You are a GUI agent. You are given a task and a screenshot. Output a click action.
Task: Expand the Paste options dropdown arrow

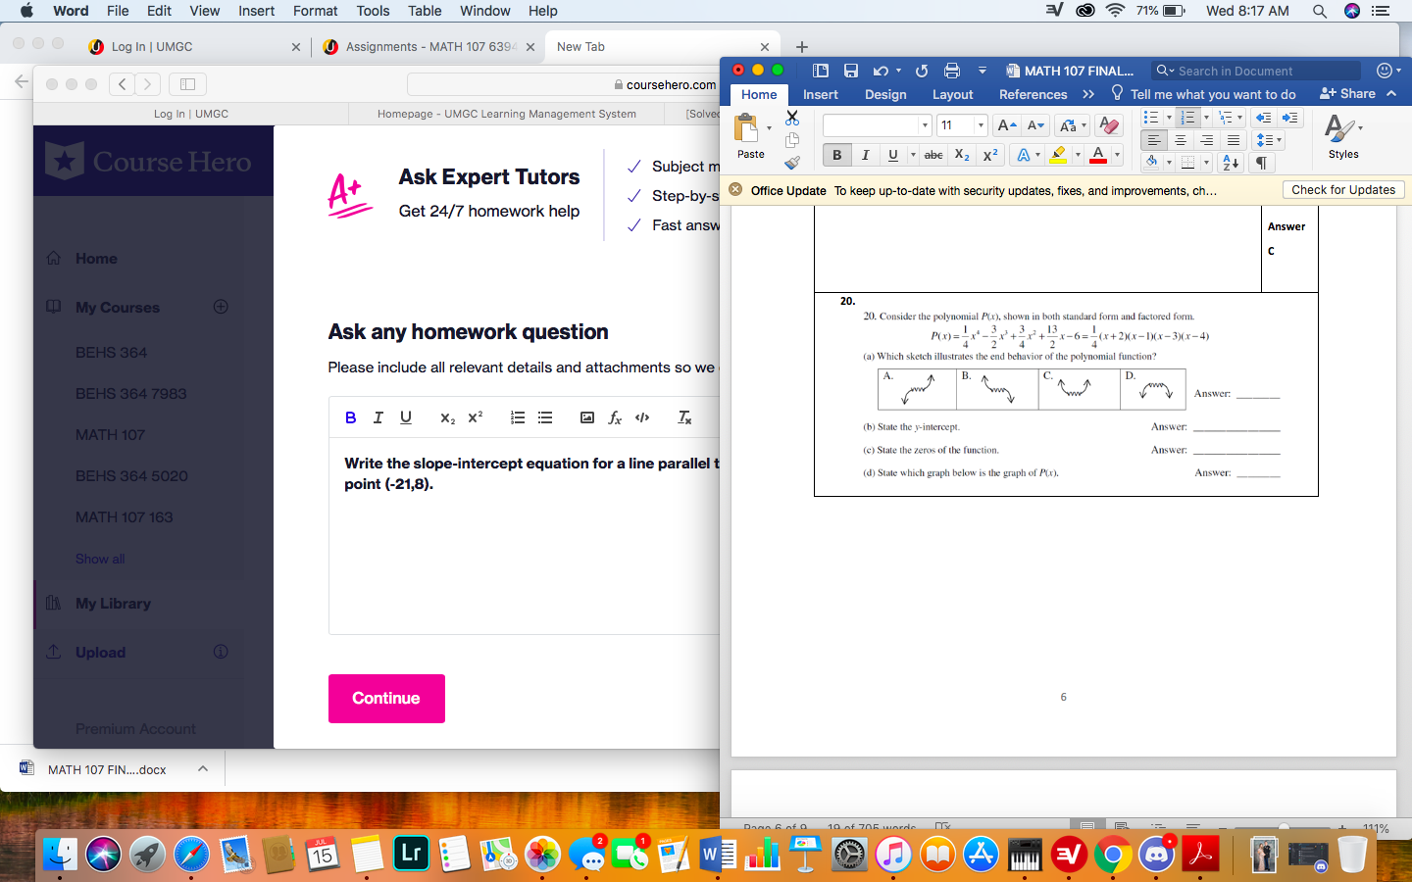click(769, 126)
